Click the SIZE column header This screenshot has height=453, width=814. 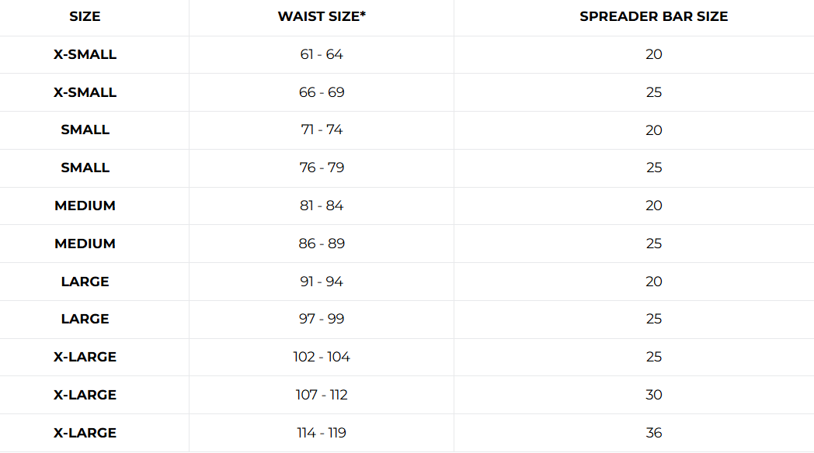pyautogui.click(x=85, y=16)
